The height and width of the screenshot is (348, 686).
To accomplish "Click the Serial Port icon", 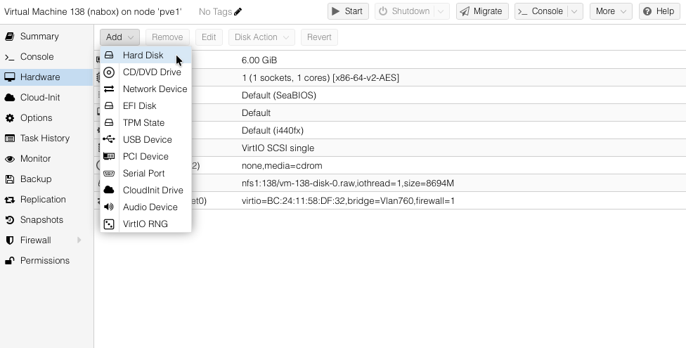I will click(109, 174).
